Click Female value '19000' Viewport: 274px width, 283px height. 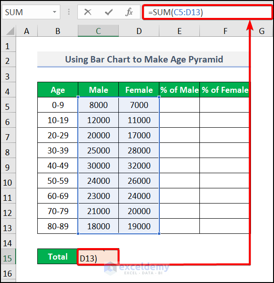coord(139,226)
